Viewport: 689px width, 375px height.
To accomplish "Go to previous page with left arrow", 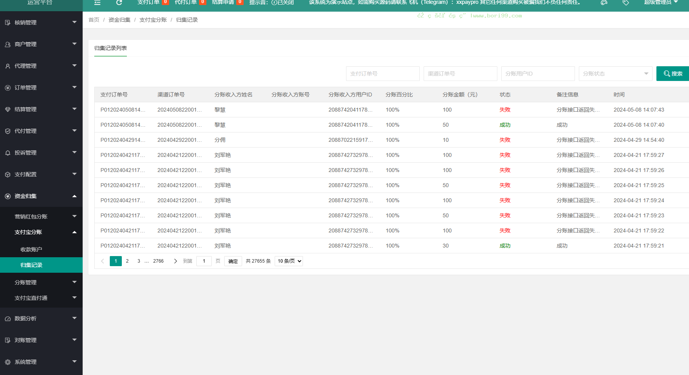I will point(102,261).
